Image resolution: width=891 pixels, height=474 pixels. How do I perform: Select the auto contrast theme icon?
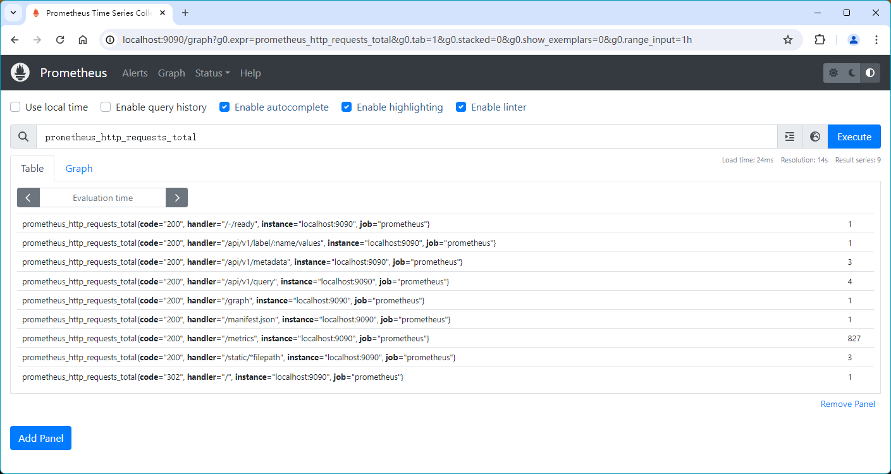click(x=870, y=73)
